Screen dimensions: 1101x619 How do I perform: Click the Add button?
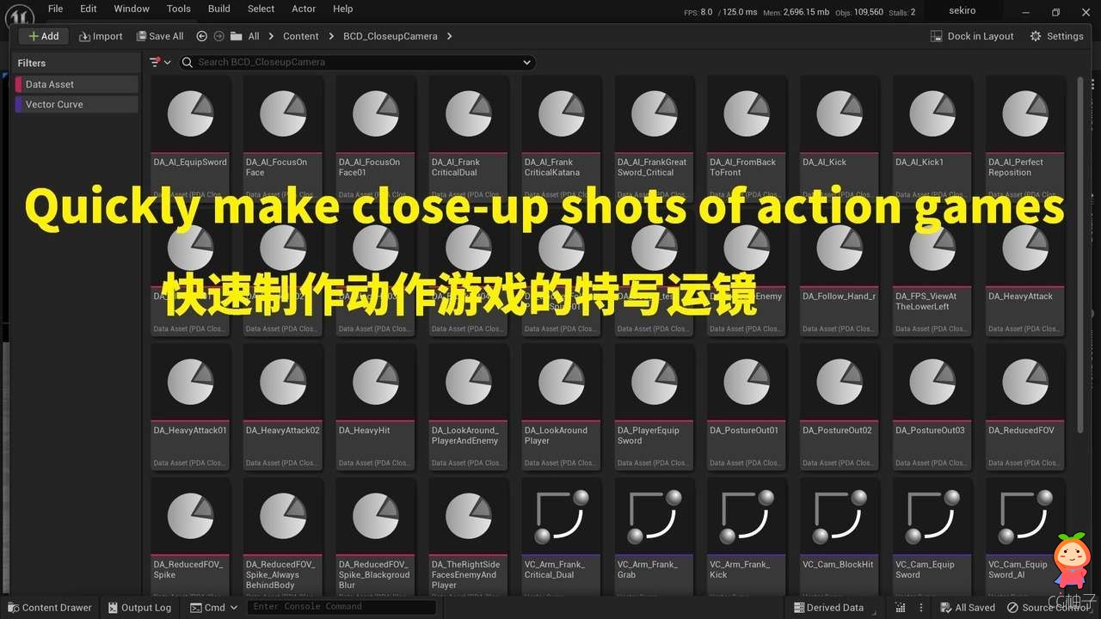pyautogui.click(x=44, y=36)
